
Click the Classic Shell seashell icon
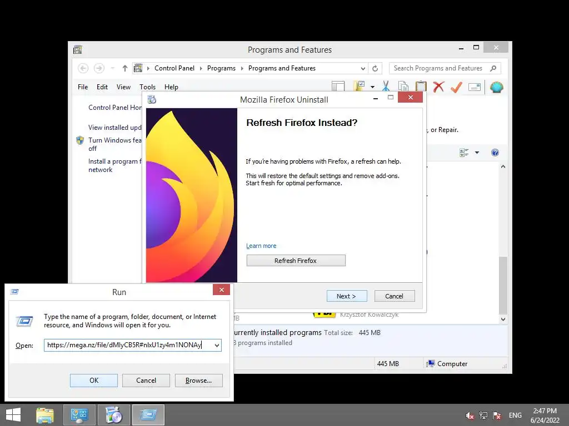click(x=496, y=87)
